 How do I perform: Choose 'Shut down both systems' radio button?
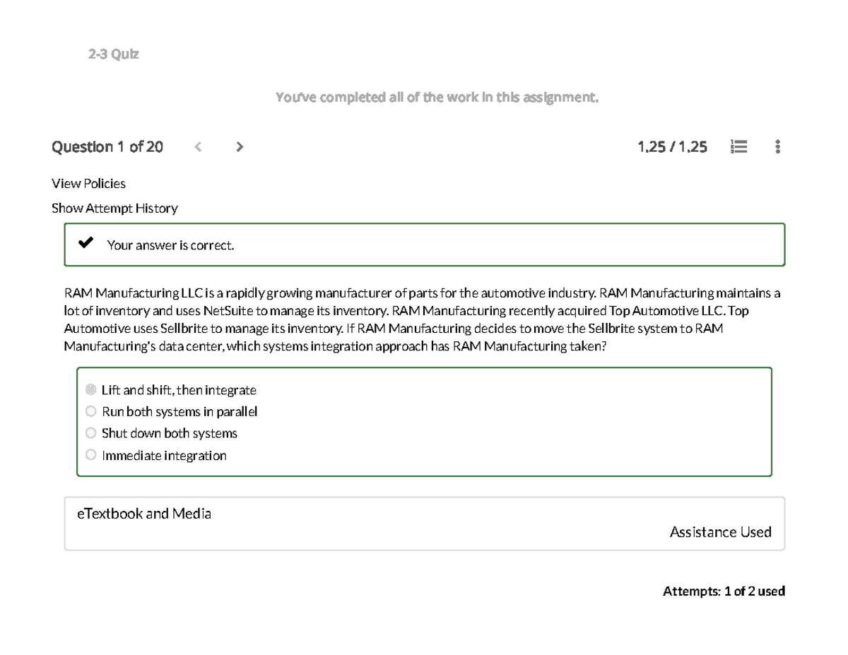tap(91, 433)
